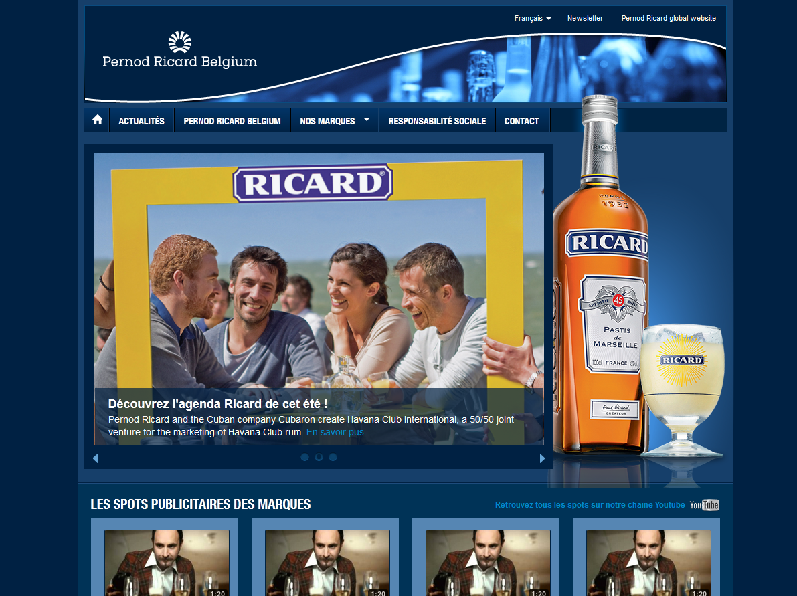Select the third carousel dot

(x=333, y=458)
